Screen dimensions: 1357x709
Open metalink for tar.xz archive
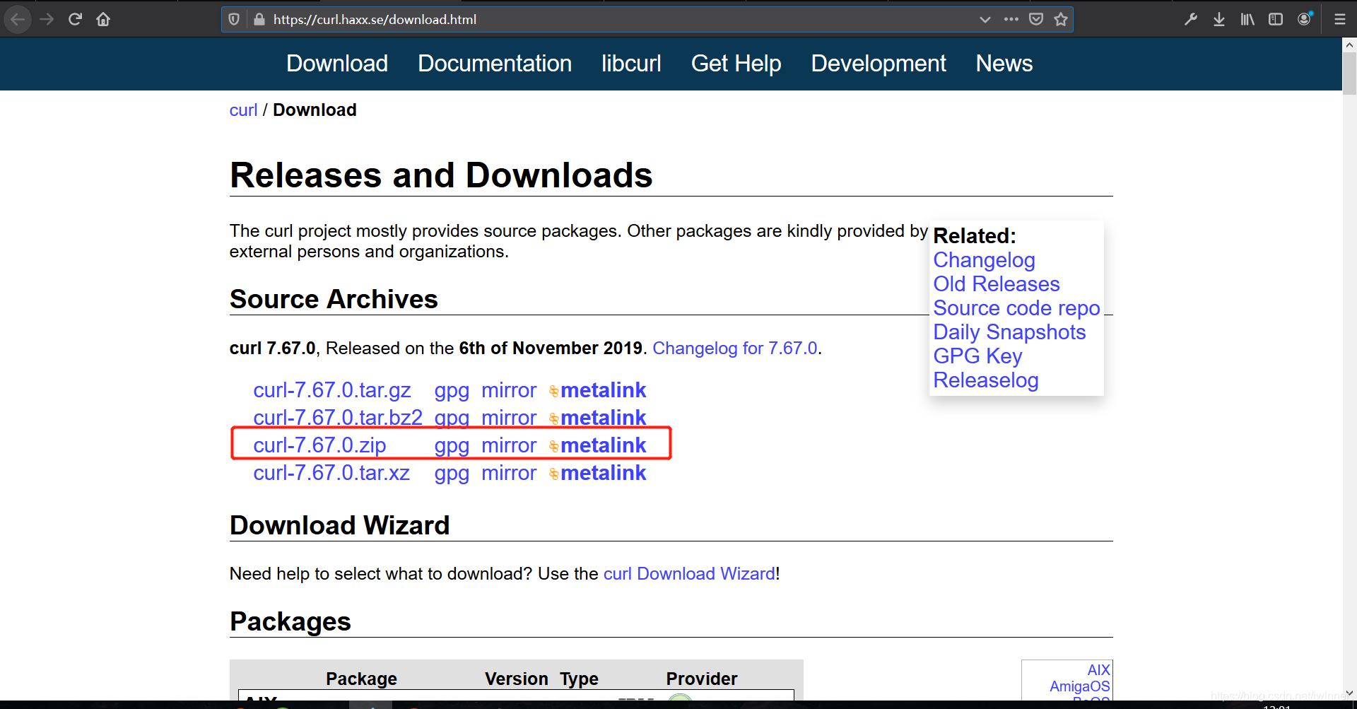click(598, 473)
